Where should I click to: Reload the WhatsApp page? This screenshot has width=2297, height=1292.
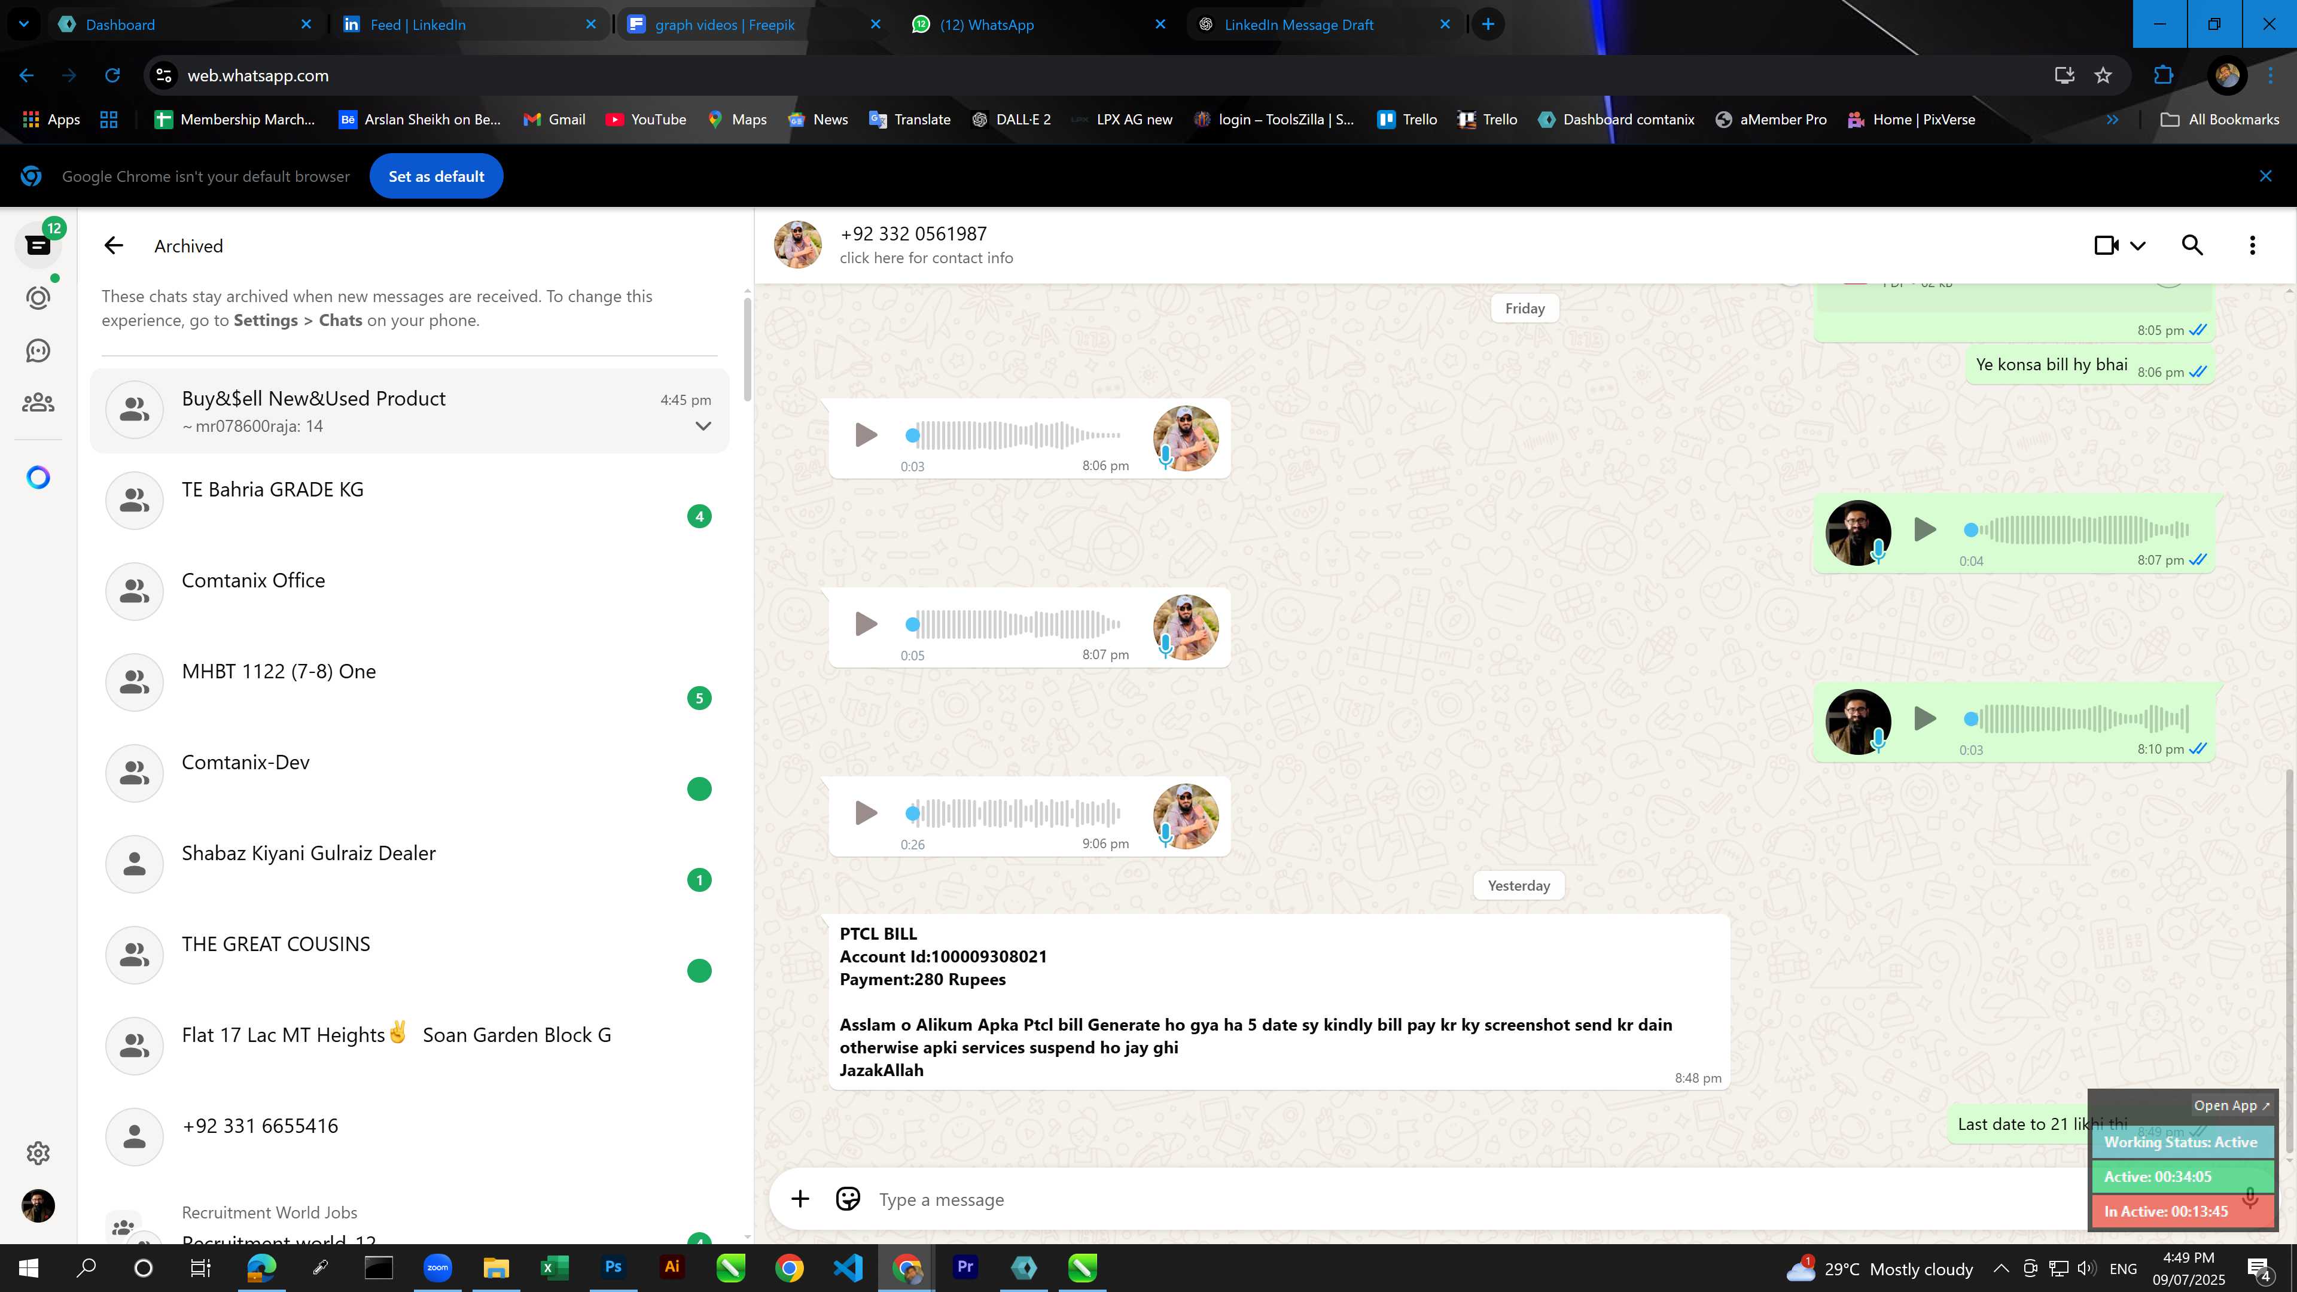click(112, 76)
